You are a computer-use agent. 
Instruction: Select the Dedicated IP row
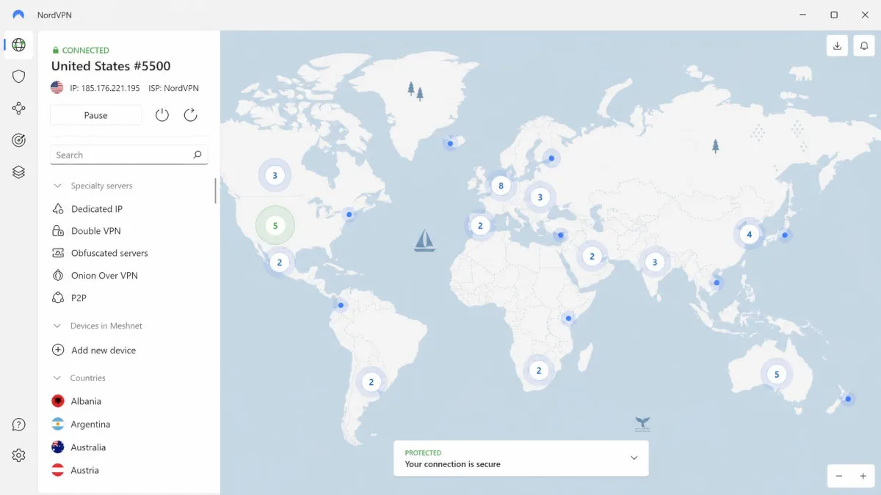[129, 209]
